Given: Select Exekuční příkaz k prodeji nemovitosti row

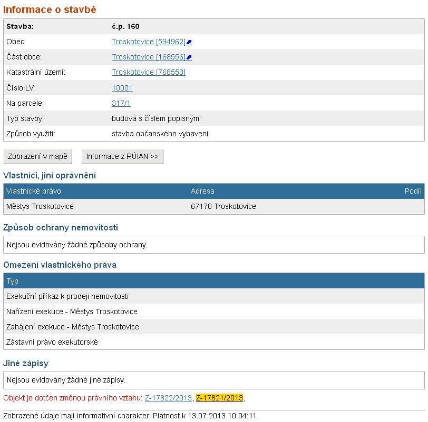Looking at the screenshot, I should (67, 296).
